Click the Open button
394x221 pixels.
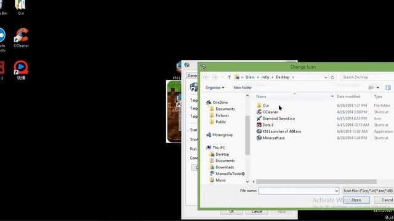click(356, 200)
